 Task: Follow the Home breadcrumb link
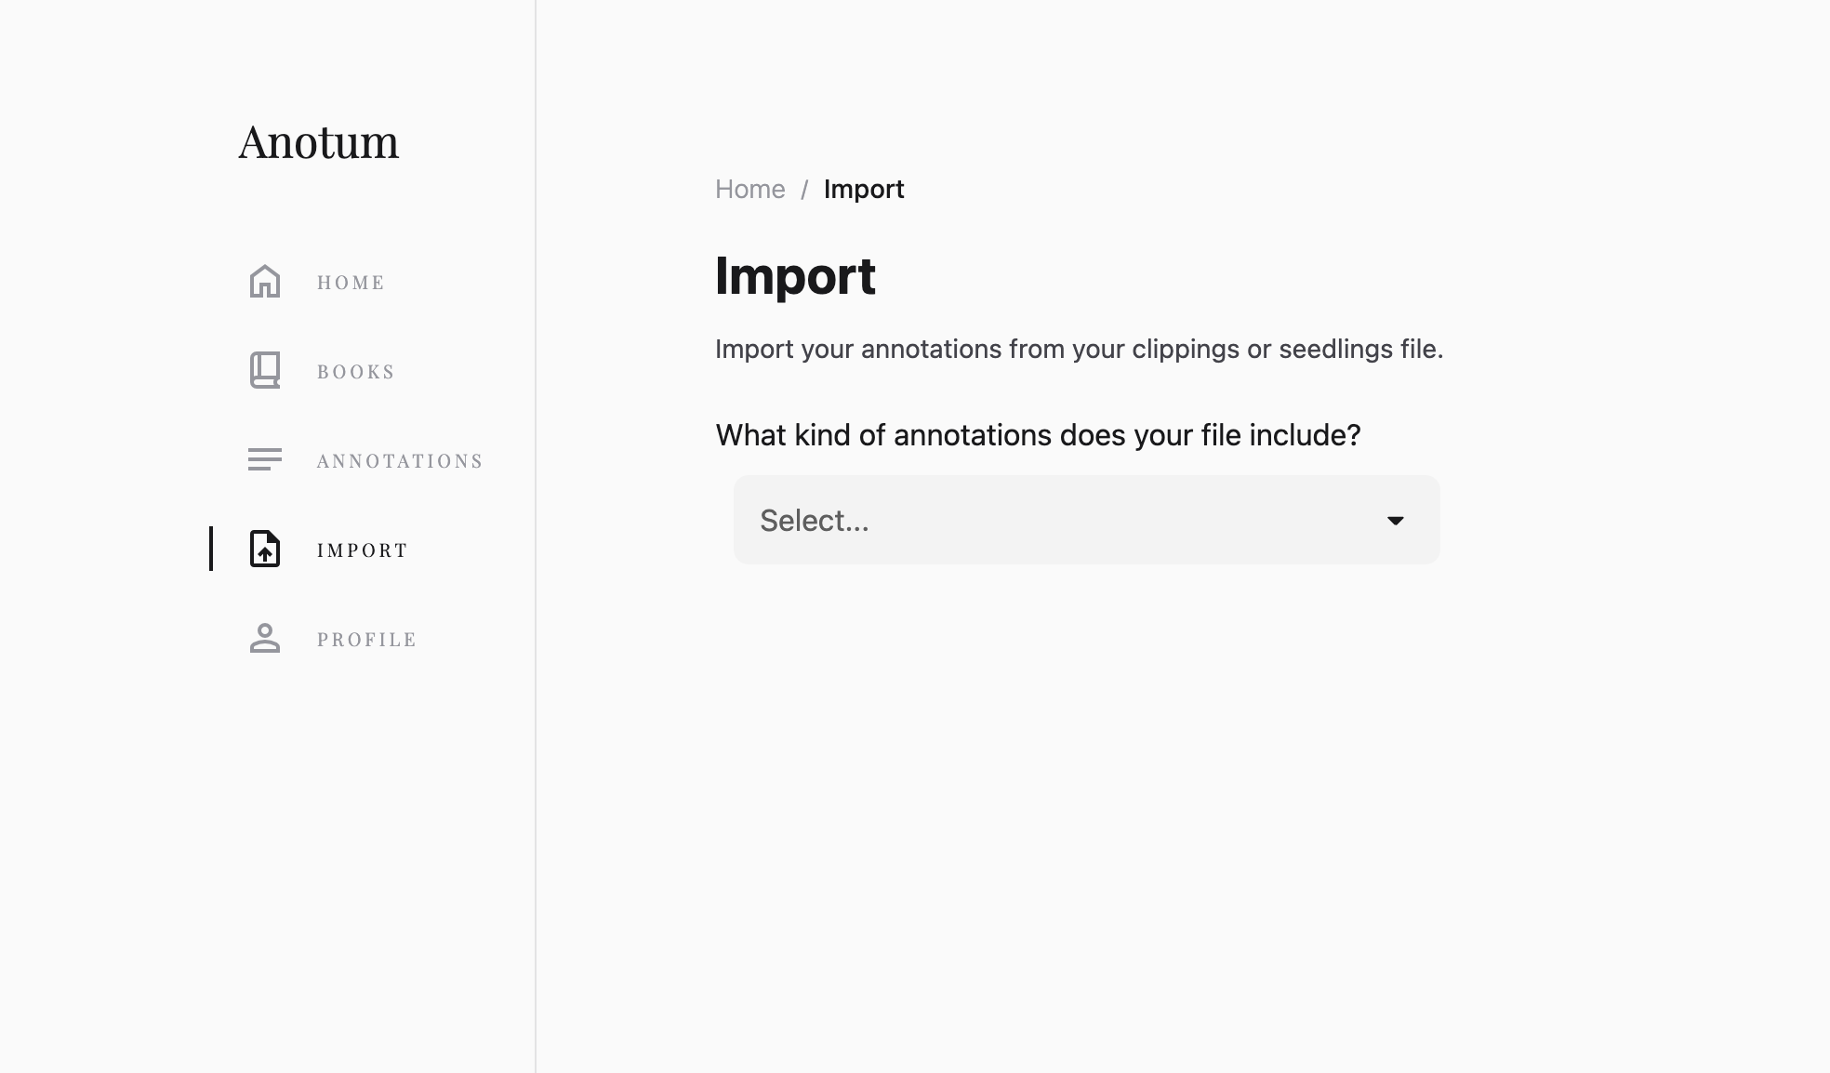[x=749, y=189]
